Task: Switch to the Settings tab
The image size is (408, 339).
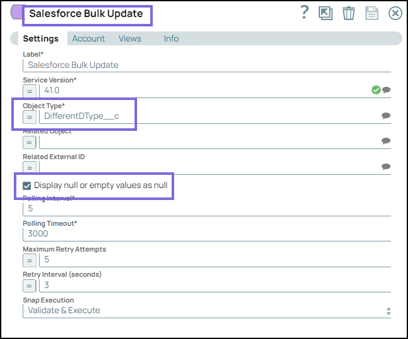Action: 41,38
